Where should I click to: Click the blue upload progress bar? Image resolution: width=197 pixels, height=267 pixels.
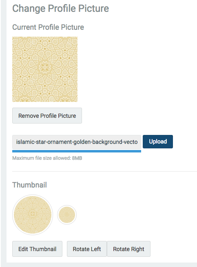click(77, 151)
